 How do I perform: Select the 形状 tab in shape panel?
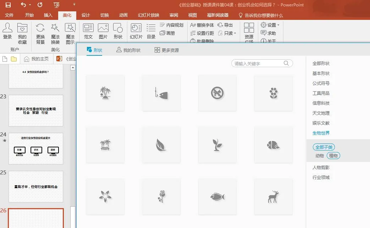(x=94, y=50)
